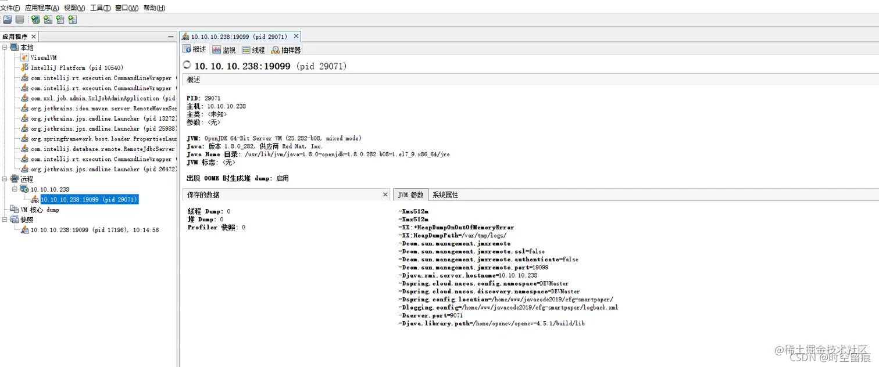Open the 视图(V) menu

click(74, 8)
